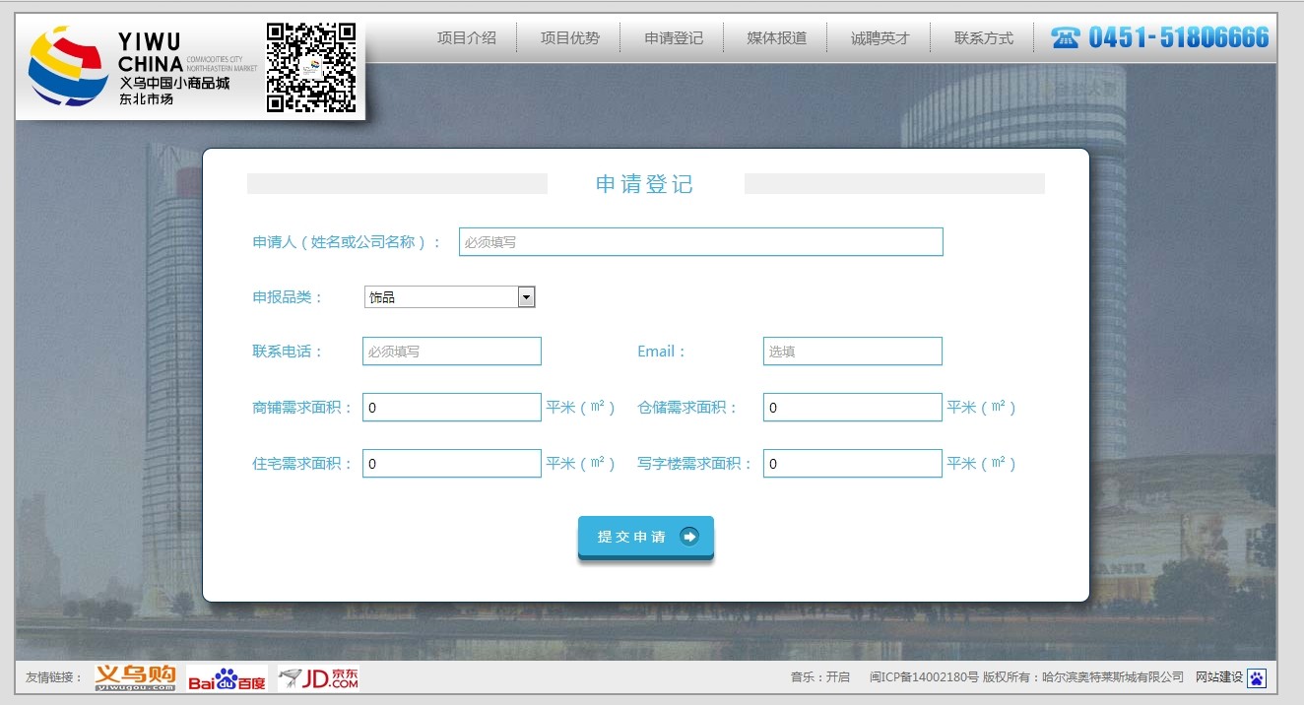Open the JD.COM 京东 logo link
The width and height of the screenshot is (1304, 705).
coord(318,677)
